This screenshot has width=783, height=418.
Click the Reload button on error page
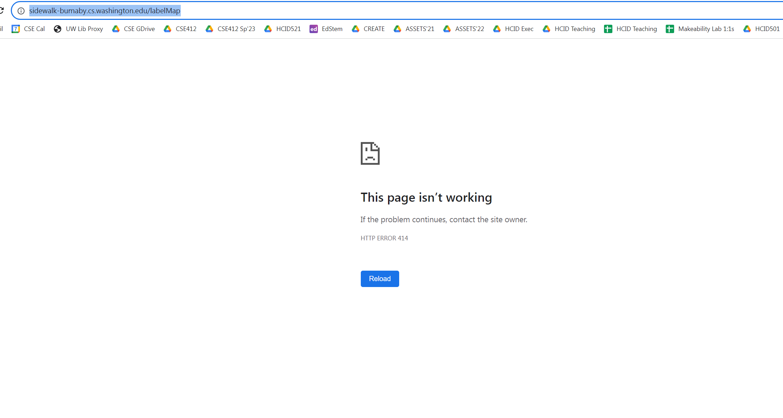[x=380, y=279]
